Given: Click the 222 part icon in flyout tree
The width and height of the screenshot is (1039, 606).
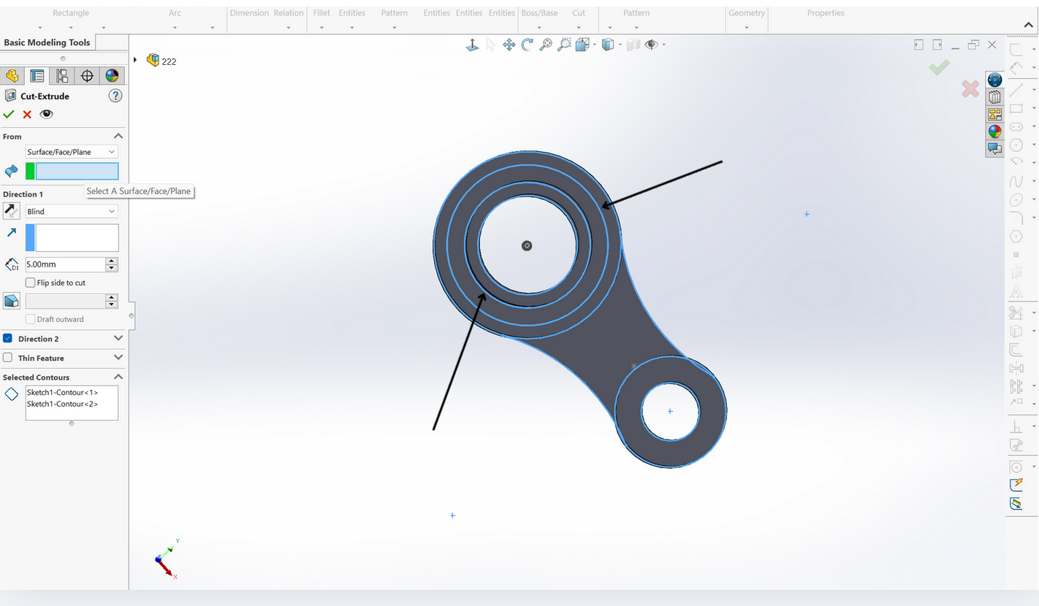Looking at the screenshot, I should pos(153,60).
